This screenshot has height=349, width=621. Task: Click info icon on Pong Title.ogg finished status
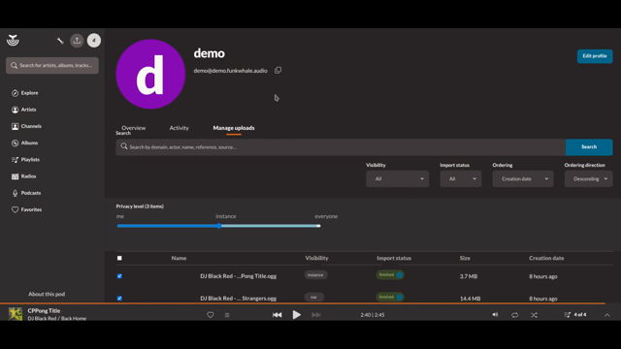coord(400,274)
